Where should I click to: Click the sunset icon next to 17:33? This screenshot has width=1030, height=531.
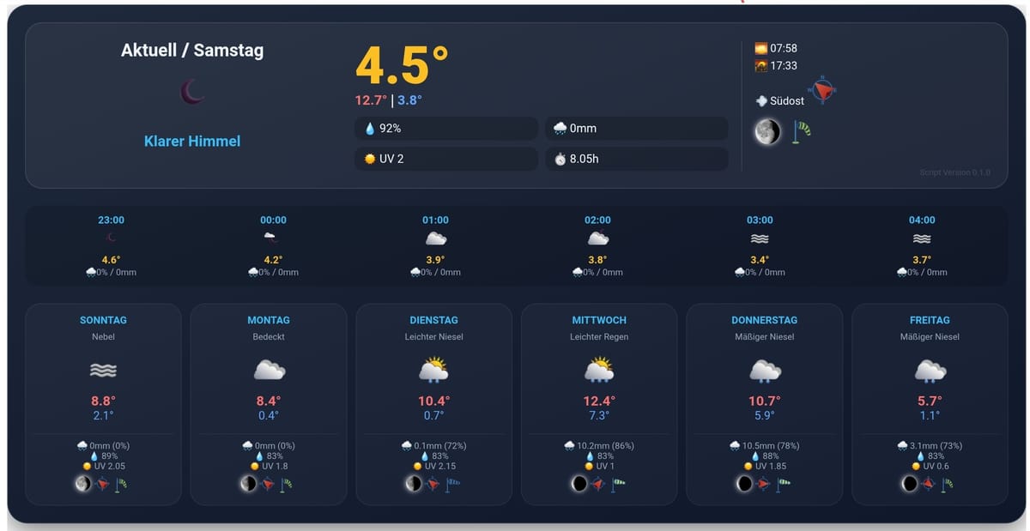pyautogui.click(x=760, y=65)
